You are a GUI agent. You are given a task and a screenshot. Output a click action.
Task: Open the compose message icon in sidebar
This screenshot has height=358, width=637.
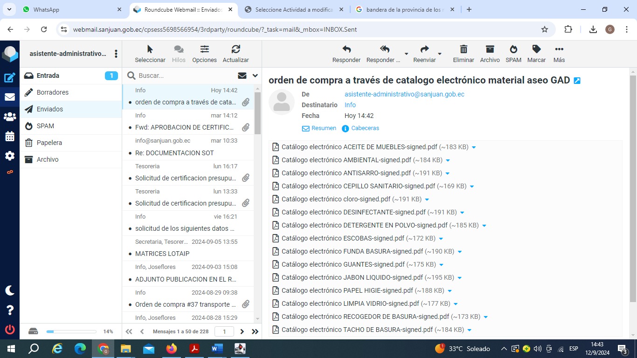coord(10,78)
